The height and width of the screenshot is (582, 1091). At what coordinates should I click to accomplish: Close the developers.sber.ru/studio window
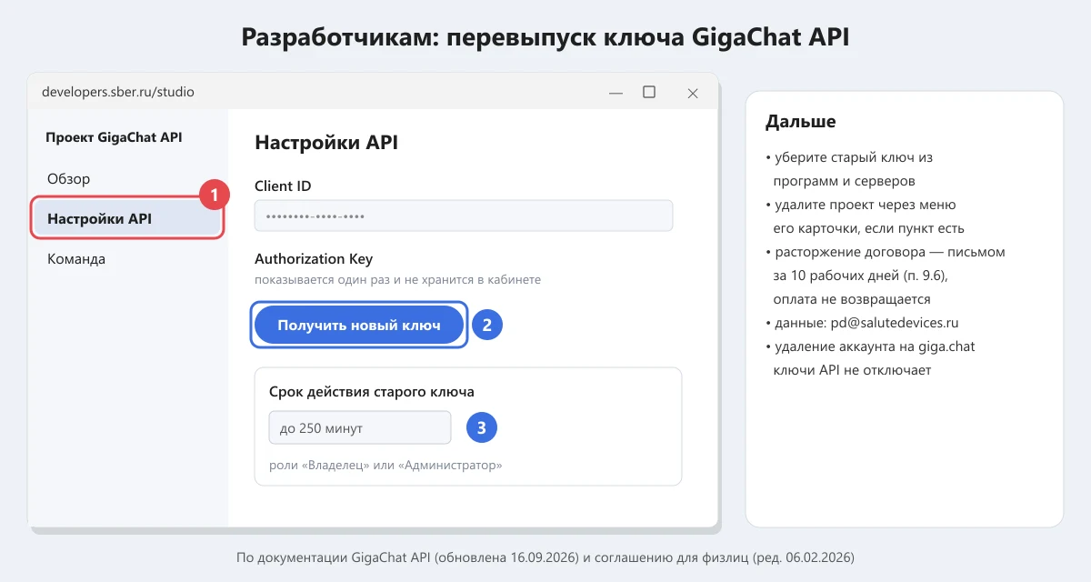click(x=693, y=93)
